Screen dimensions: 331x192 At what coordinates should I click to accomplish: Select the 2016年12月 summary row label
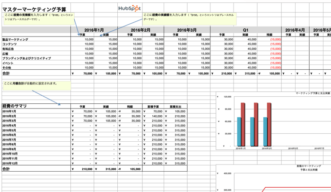pos(10,163)
